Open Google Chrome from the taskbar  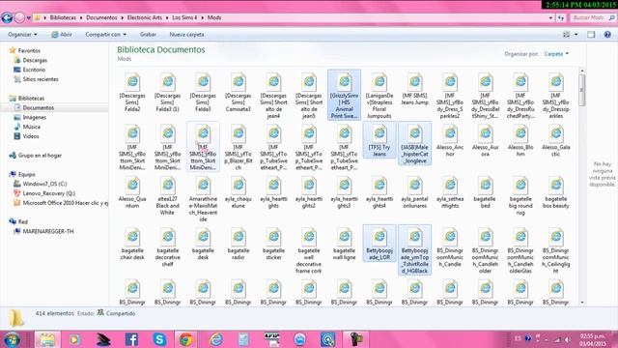pyautogui.click(x=186, y=339)
